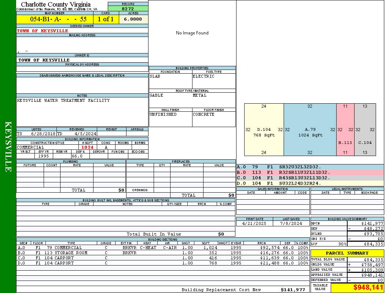Click the 'No Image Found' photo placeholder
The height and width of the screenshot is (293, 385).
pos(192,33)
